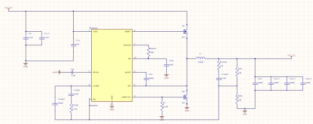The width and height of the screenshot is (313, 124).
Task: Select the Ccomp capacitor symbol
Action: click(x=71, y=95)
